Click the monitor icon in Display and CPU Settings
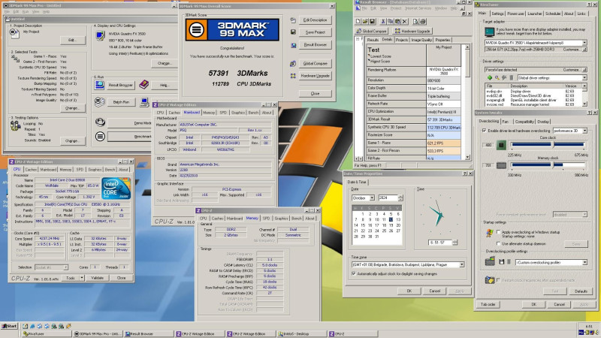This screenshot has height=338, width=601. pyautogui.click(x=101, y=36)
